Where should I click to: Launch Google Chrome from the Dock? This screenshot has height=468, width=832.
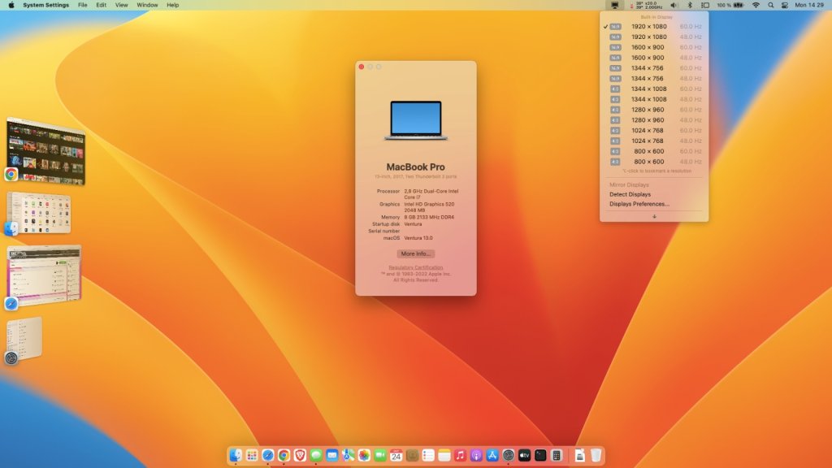(284, 455)
